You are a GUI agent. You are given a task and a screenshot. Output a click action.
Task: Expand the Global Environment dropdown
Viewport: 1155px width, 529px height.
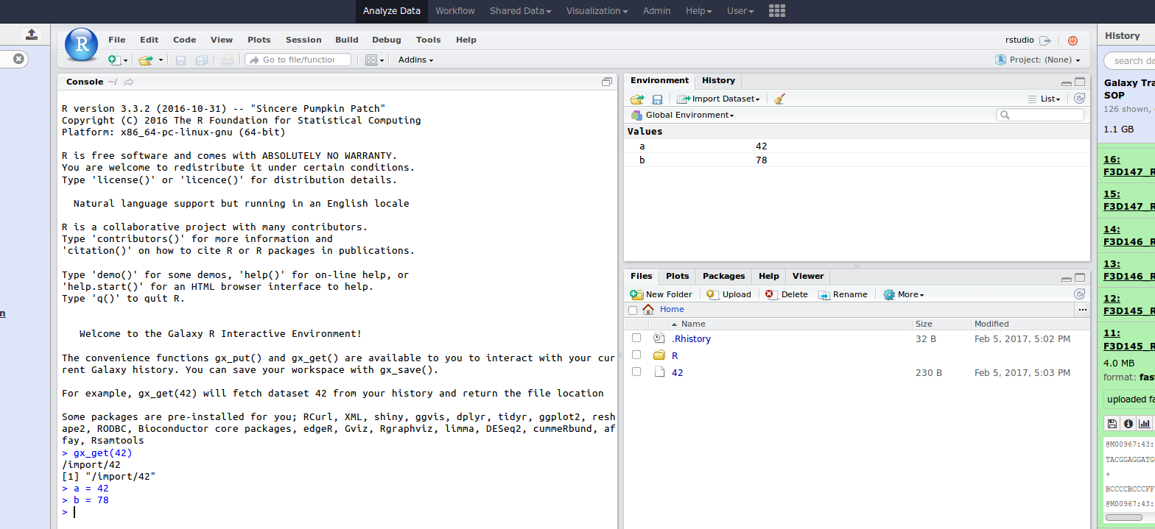tap(683, 116)
